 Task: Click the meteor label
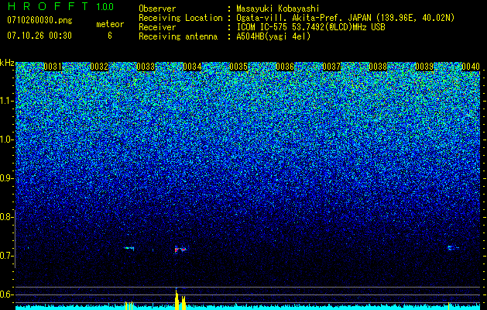point(110,24)
